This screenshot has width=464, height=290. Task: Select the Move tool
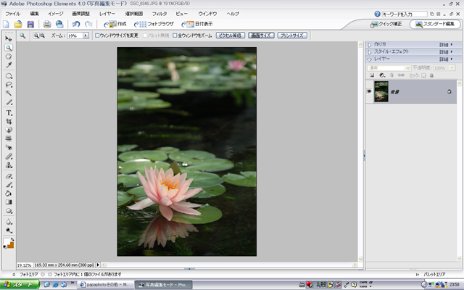pyautogui.click(x=9, y=38)
